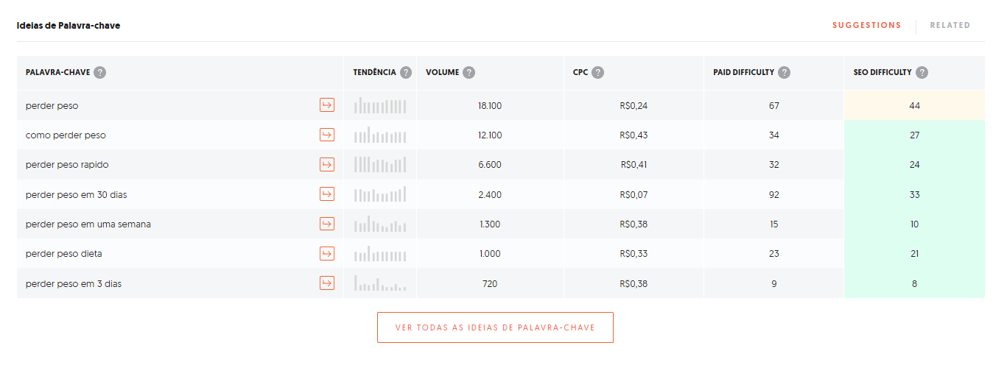This screenshot has height=365, width=1007.
Task: Show help for the SEO Difficulty column
Action: coord(922,73)
